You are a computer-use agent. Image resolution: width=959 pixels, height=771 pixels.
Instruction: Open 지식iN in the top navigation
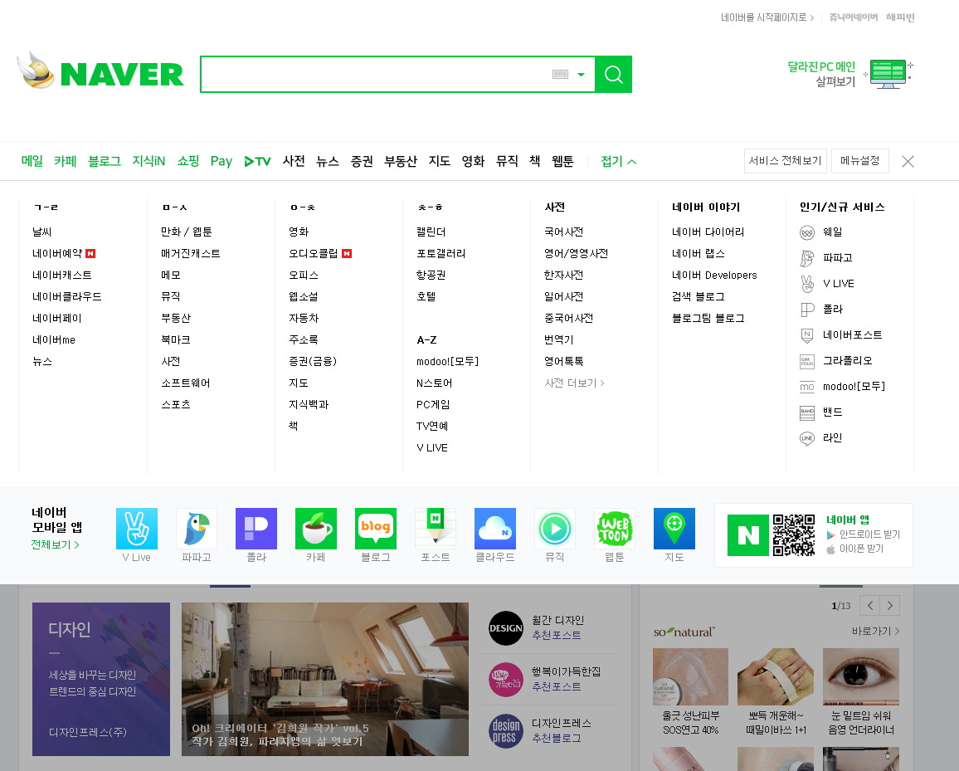148,161
